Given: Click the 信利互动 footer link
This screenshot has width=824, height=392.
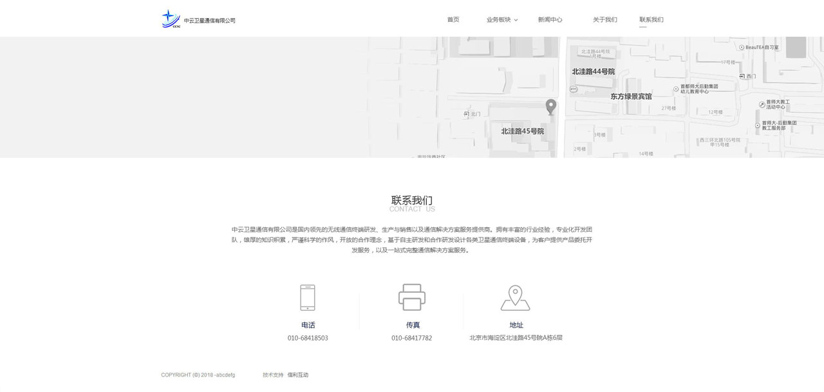Looking at the screenshot, I should coord(298,375).
